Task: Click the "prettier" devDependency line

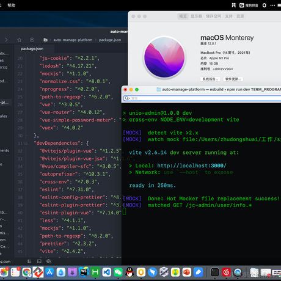Action: 68,244
